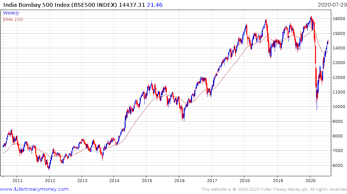The image size is (347, 194).
Task: Click the Weekly interval label
Action: tap(11, 13)
